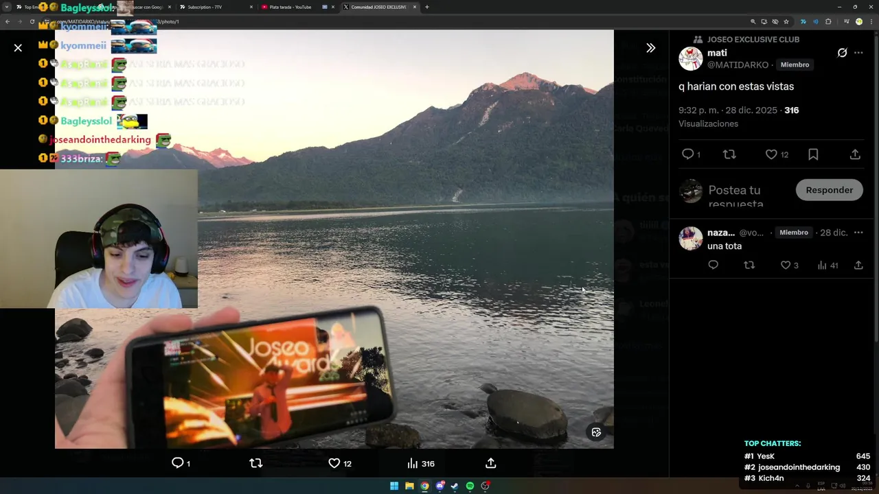Reply to naza's comment 'una tota'
The width and height of the screenshot is (879, 494).
pyautogui.click(x=713, y=265)
